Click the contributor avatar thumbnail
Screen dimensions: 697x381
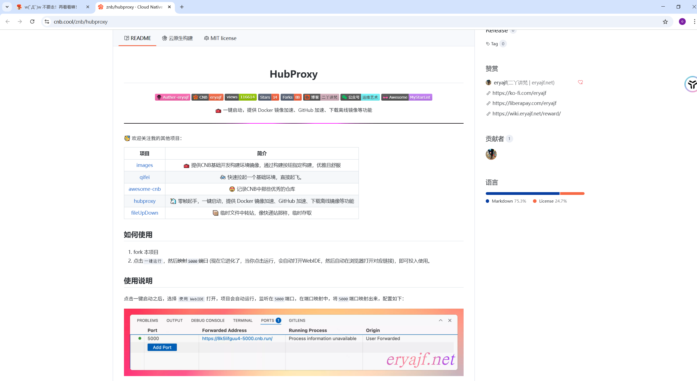[491, 154]
